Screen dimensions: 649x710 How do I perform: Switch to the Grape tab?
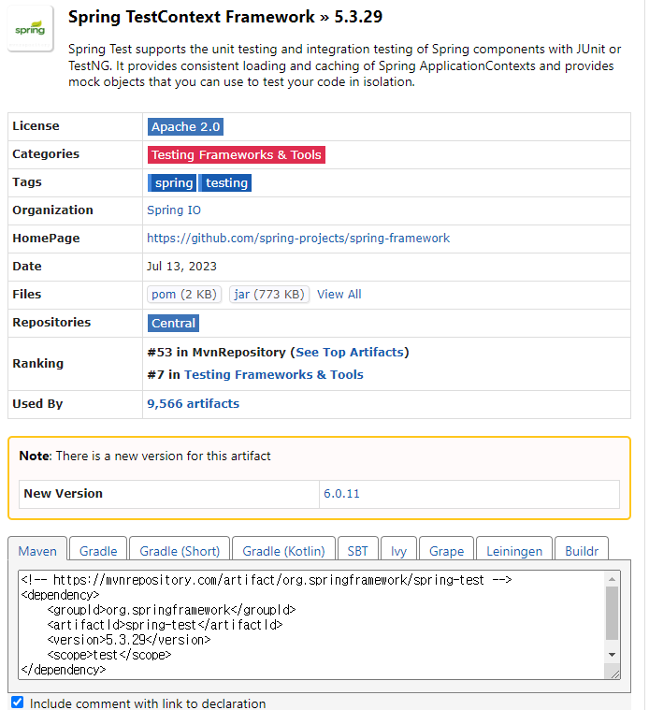point(447,551)
